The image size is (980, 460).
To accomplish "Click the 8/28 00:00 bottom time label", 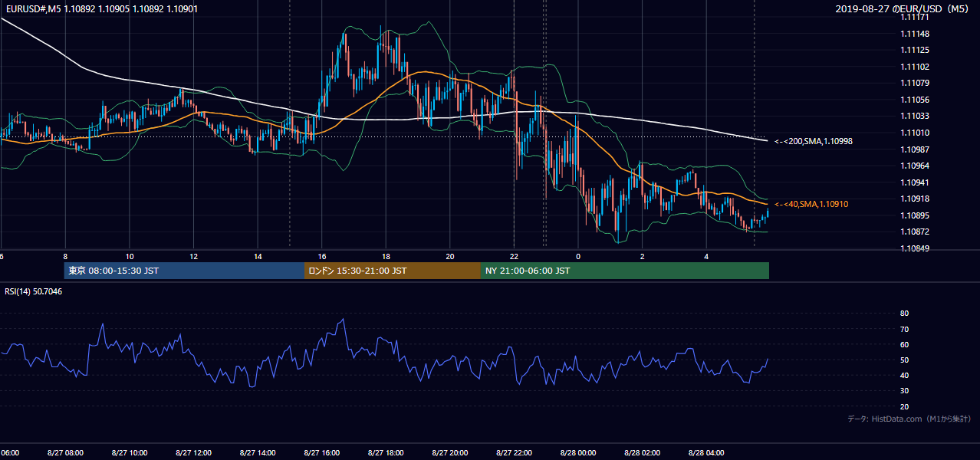I will pos(578,452).
